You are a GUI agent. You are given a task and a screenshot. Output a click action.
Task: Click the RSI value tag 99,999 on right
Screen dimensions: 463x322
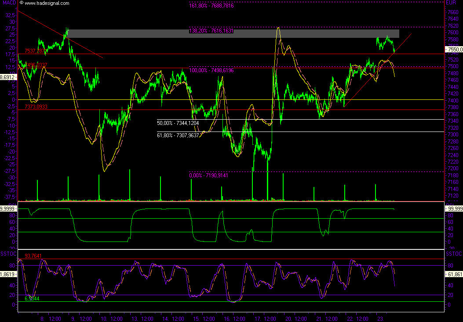454,209
